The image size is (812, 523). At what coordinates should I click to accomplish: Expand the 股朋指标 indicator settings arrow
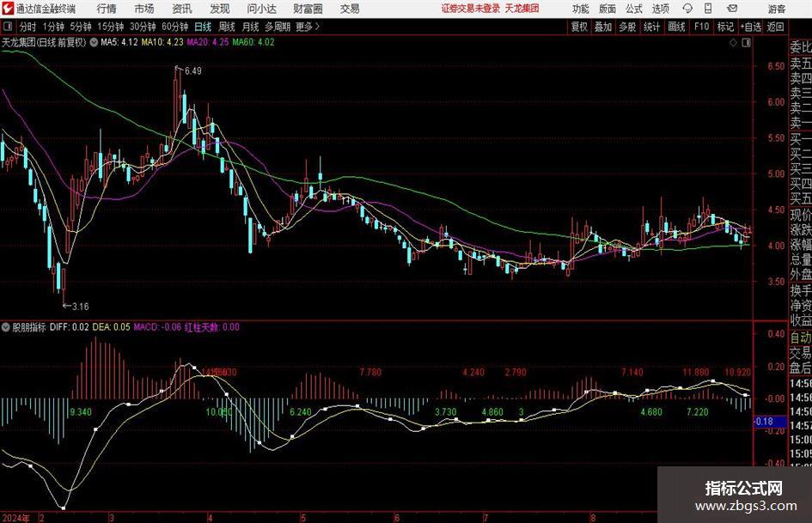tap(6, 327)
